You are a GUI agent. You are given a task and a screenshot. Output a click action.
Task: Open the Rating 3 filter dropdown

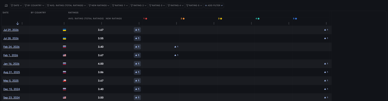click(157, 5)
